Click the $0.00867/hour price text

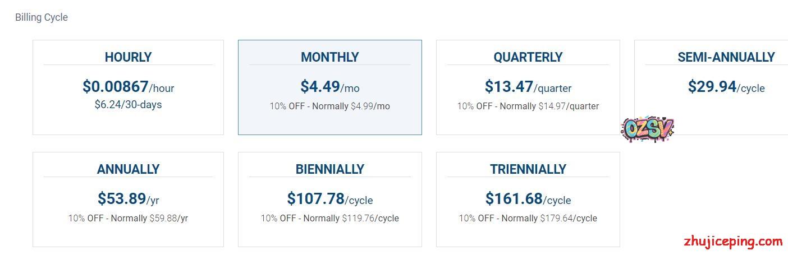tap(128, 87)
